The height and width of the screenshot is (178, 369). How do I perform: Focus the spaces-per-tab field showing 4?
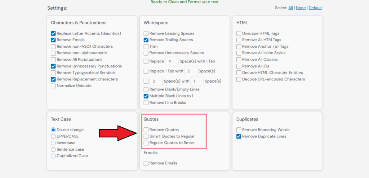172,61
